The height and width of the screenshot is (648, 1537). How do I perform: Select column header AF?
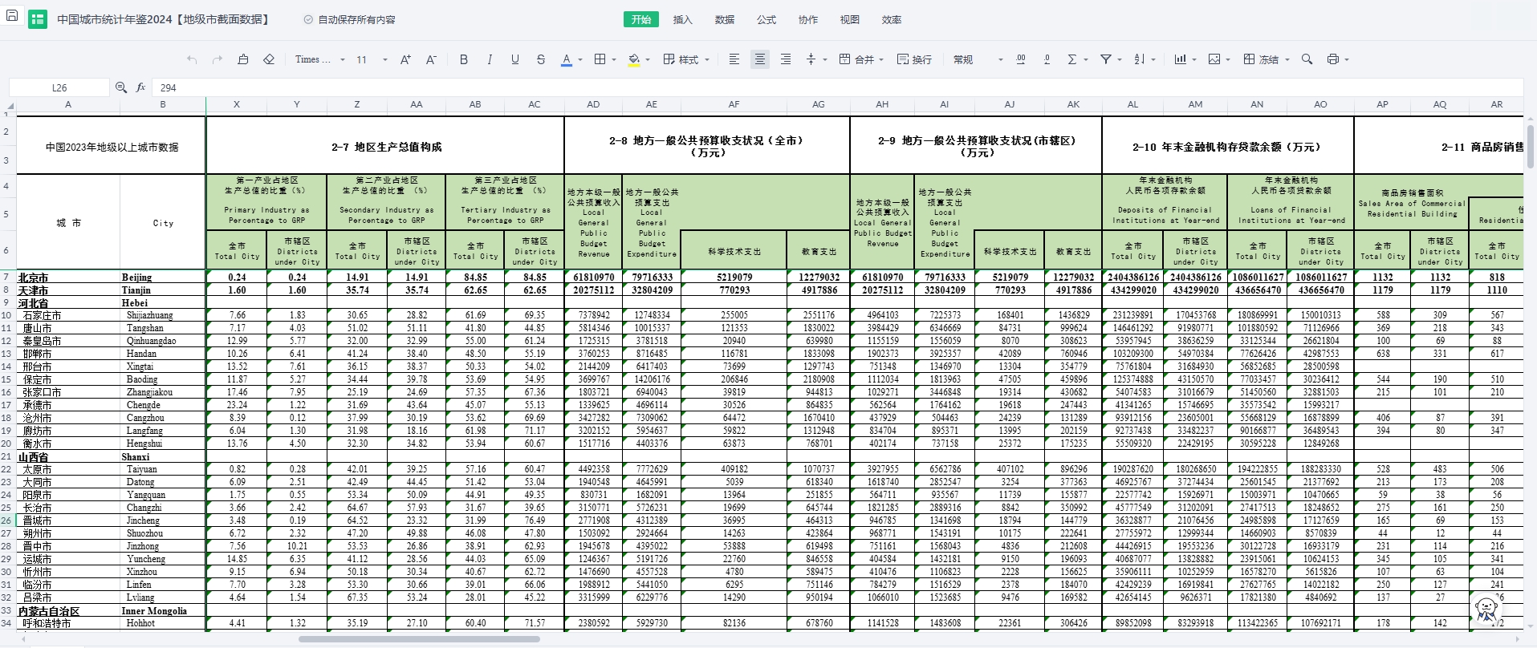(734, 104)
